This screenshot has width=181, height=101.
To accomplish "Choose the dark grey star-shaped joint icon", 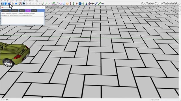I will pos(93,4).
